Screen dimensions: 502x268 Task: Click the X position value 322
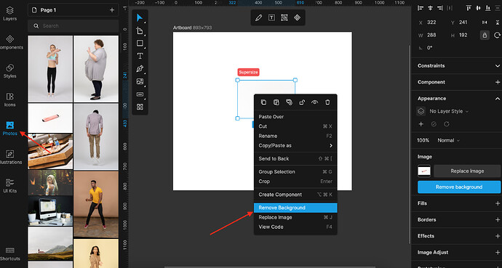431,23
